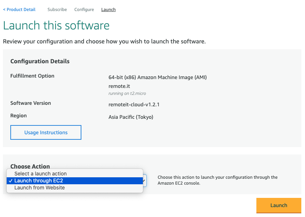
Task: Click the Choose Action dropdown arrow
Action: click(144, 181)
